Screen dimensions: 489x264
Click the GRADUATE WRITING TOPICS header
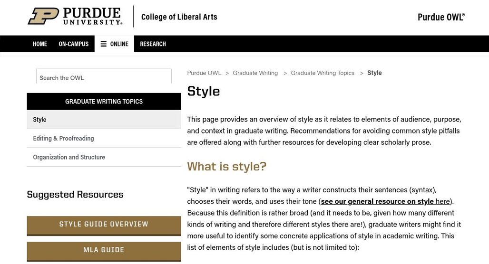coord(104,102)
